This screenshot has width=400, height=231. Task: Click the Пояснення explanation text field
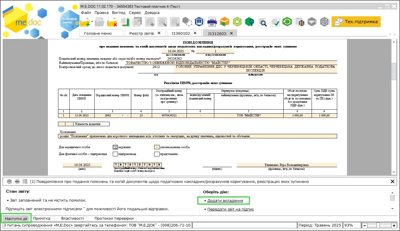tap(198, 136)
